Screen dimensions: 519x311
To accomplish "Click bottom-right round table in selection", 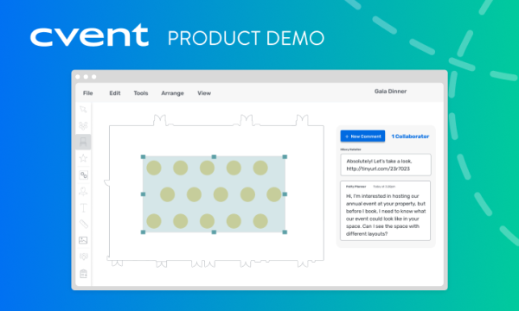I will [260, 221].
